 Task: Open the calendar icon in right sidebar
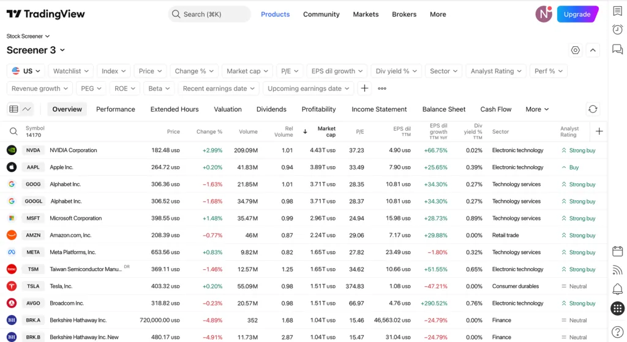tap(617, 251)
